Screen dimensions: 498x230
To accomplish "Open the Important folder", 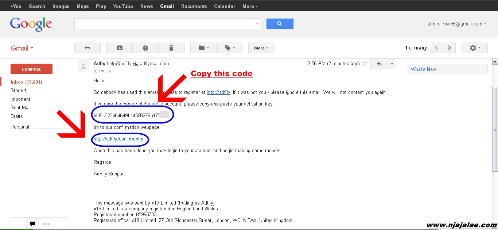I will tap(20, 99).
